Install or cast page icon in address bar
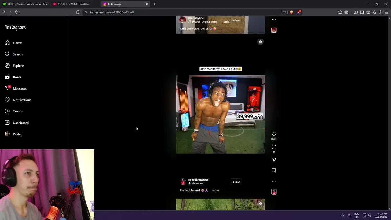 pyautogui.click(x=284, y=12)
